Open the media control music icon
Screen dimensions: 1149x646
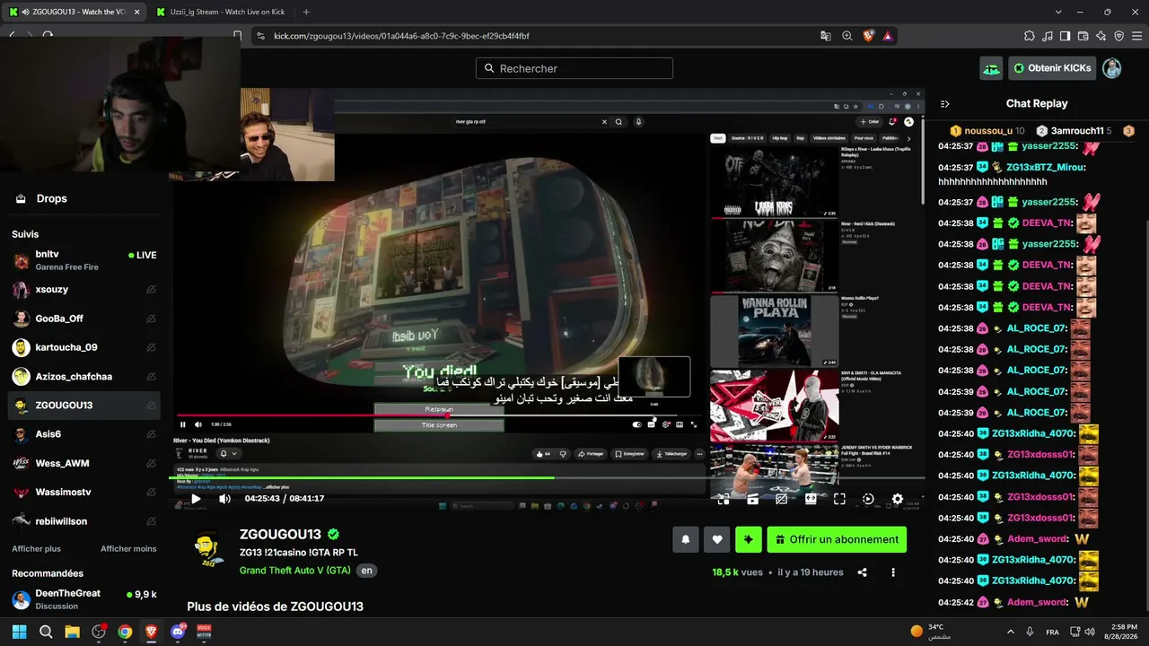[1048, 36]
